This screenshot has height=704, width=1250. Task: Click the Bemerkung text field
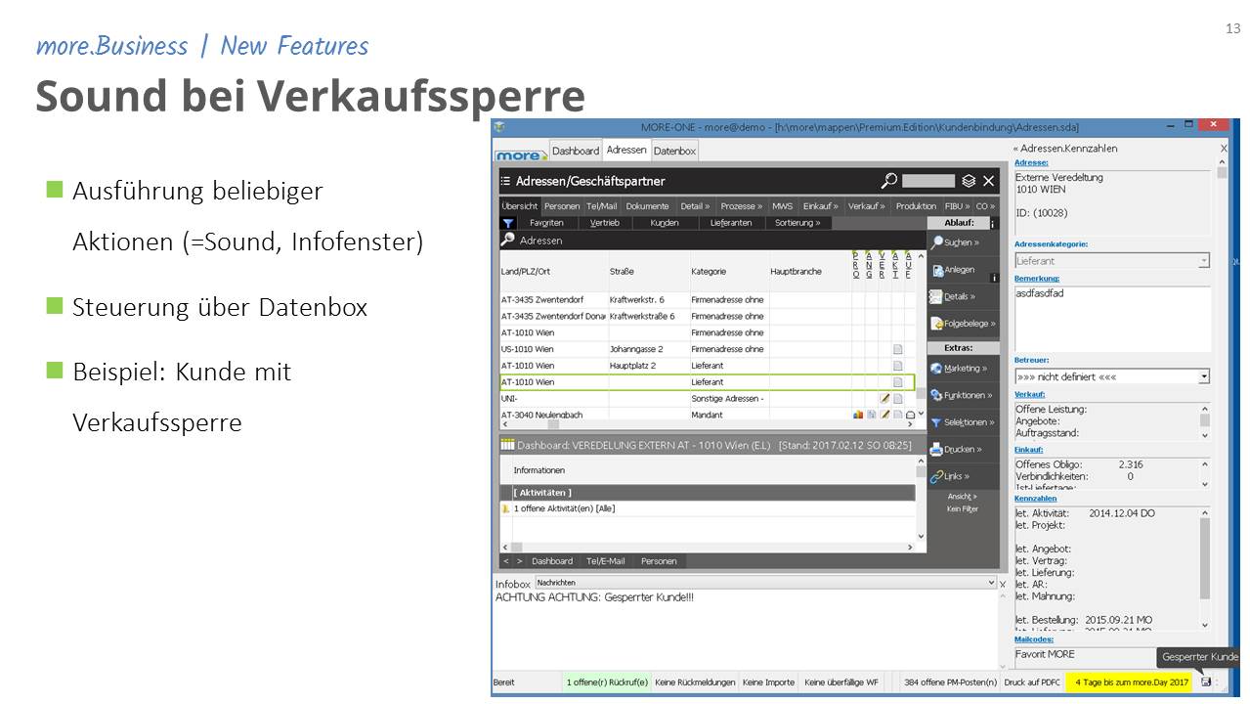click(1112, 318)
